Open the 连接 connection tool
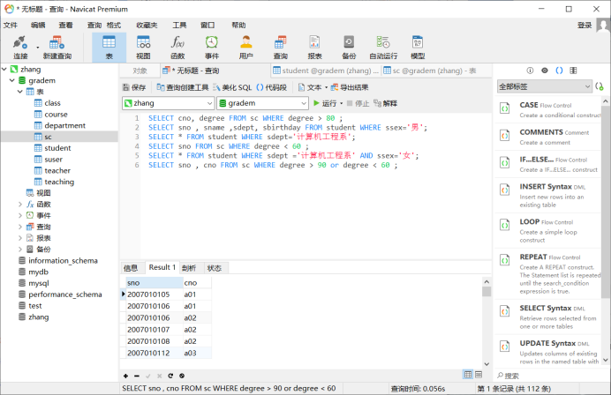Screen dimensions: 611x395 (20, 47)
